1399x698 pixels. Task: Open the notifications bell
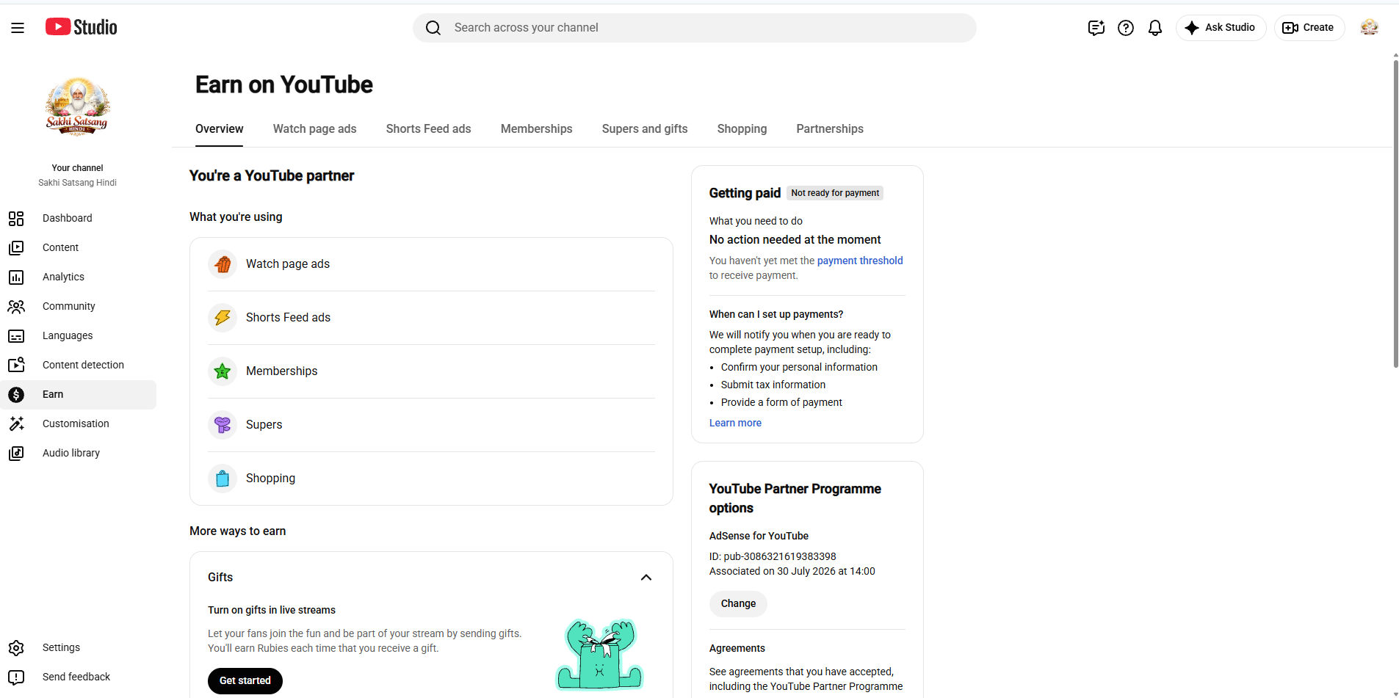click(1155, 28)
